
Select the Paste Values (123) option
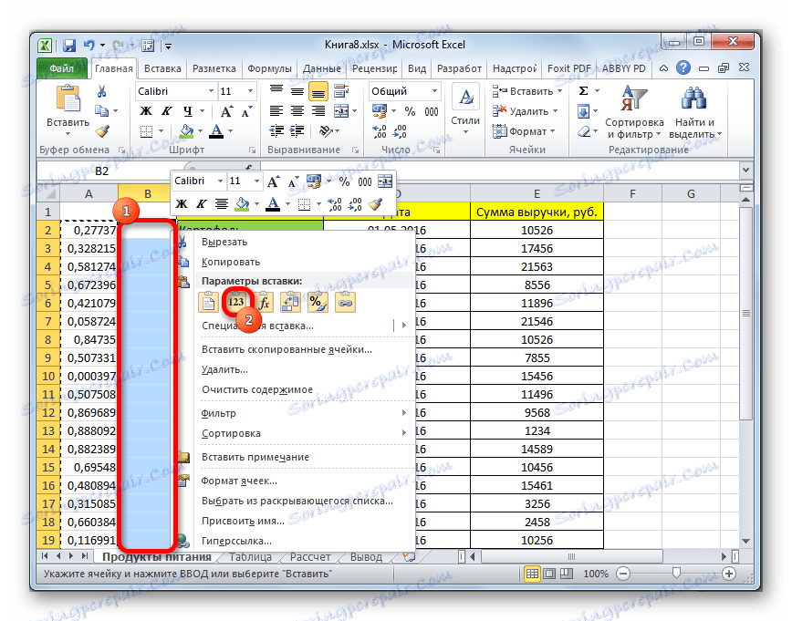coord(235,301)
